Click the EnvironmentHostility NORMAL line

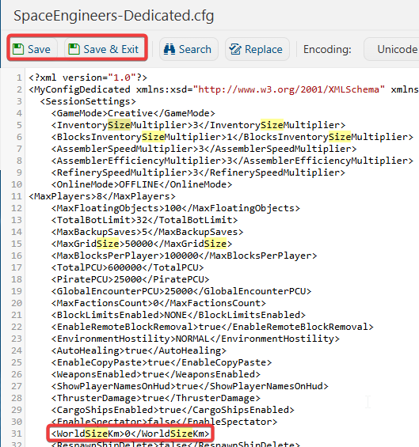pos(196,339)
